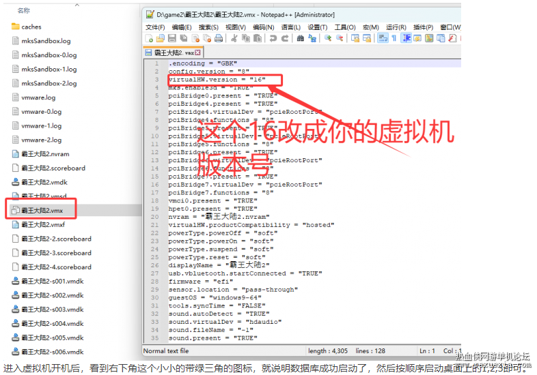Select the 霸王大陆2-s006.vmdk file

(x=48, y=352)
